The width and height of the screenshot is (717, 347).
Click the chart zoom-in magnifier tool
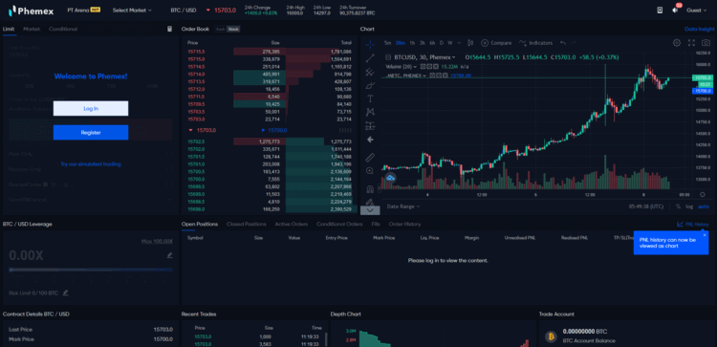(x=370, y=171)
